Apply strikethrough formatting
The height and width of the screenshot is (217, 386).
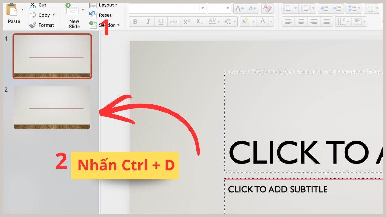174,22
